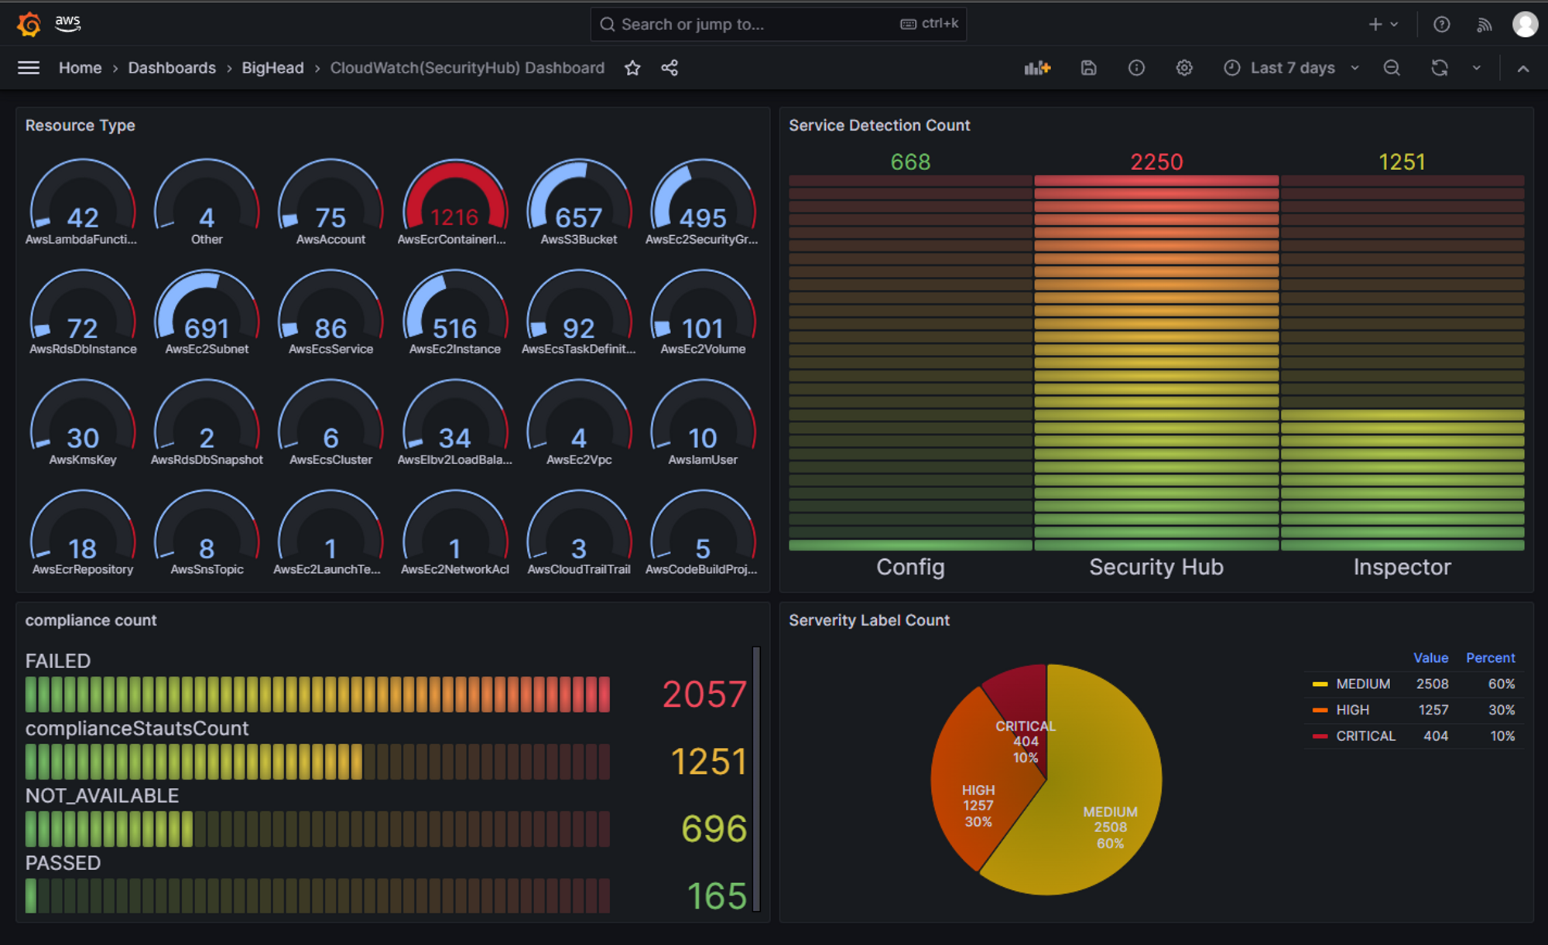
Task: Click the share dashboard icon
Action: click(x=670, y=68)
